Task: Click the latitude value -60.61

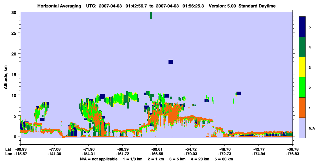Action: [x=156, y=149]
